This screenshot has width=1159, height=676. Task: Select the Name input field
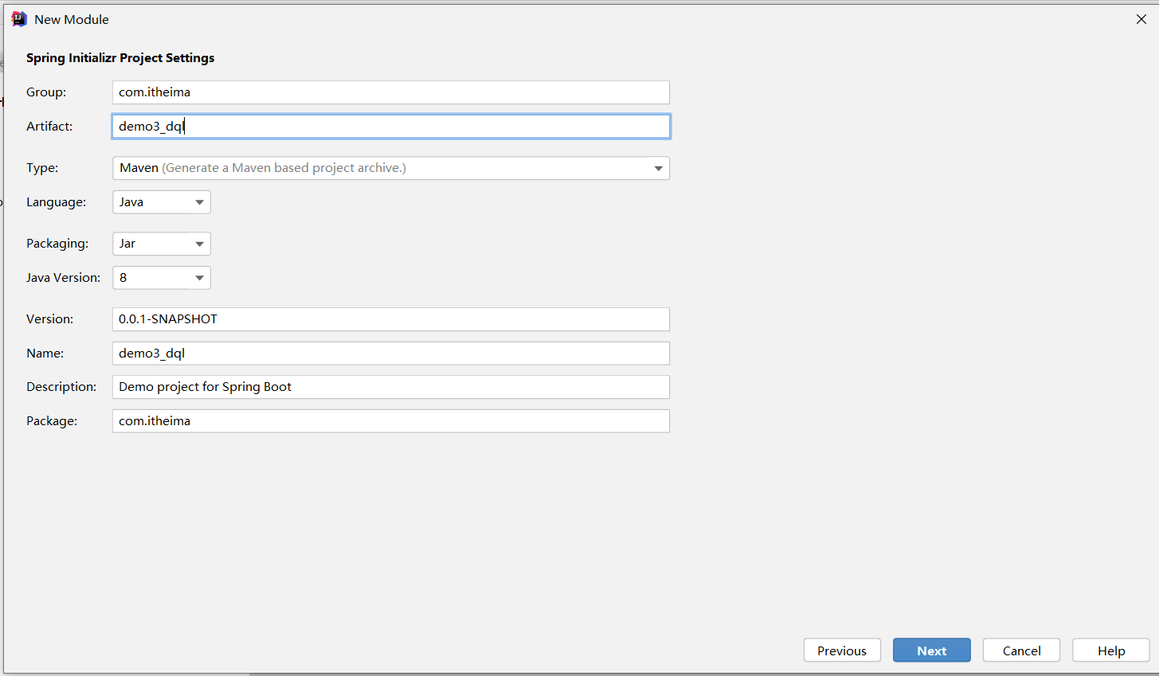point(390,354)
